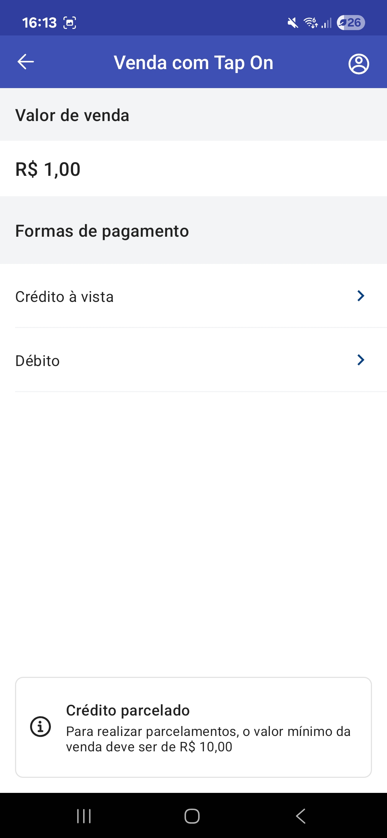Expand the Crédito à vista chevron
Image resolution: width=387 pixels, height=838 pixels.
coord(361,296)
